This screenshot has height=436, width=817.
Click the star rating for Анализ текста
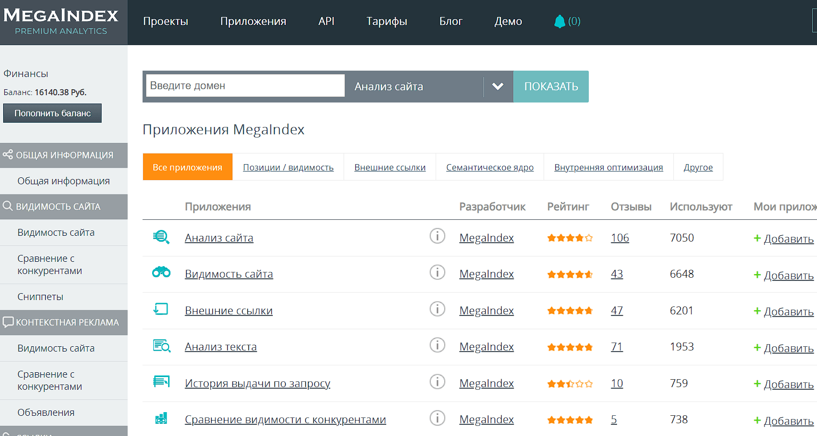(x=570, y=347)
